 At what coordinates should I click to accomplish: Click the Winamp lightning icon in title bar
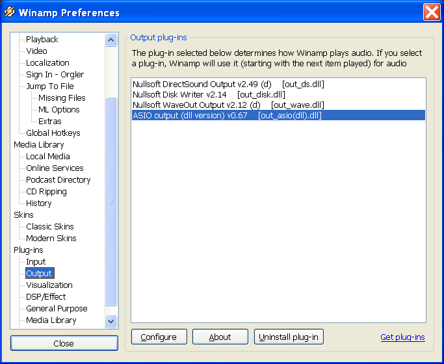click(9, 12)
